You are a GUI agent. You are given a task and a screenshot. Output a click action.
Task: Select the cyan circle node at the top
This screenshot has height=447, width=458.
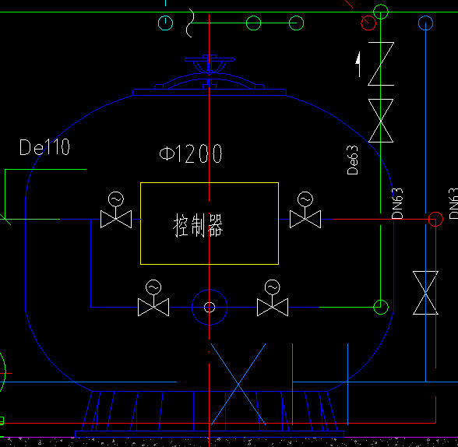165,23
